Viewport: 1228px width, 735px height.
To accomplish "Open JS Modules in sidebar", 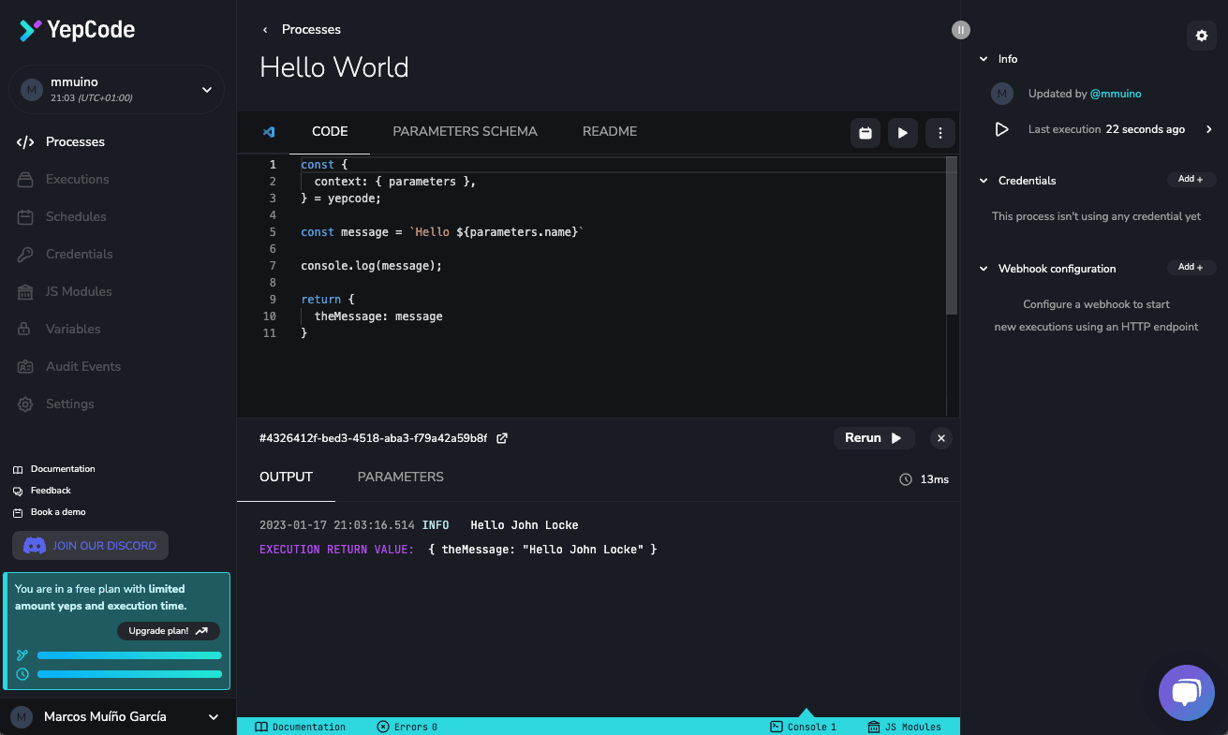I will [x=79, y=292].
